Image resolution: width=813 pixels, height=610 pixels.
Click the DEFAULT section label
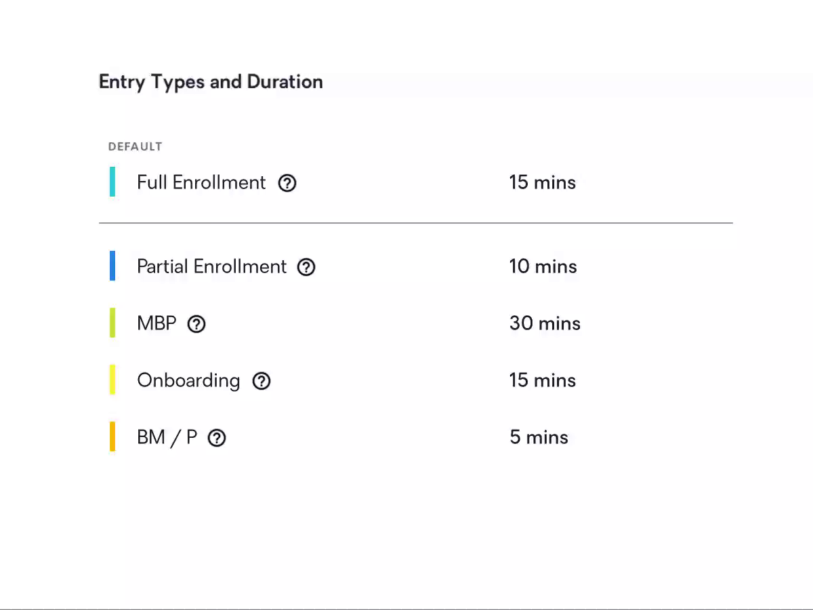(135, 146)
